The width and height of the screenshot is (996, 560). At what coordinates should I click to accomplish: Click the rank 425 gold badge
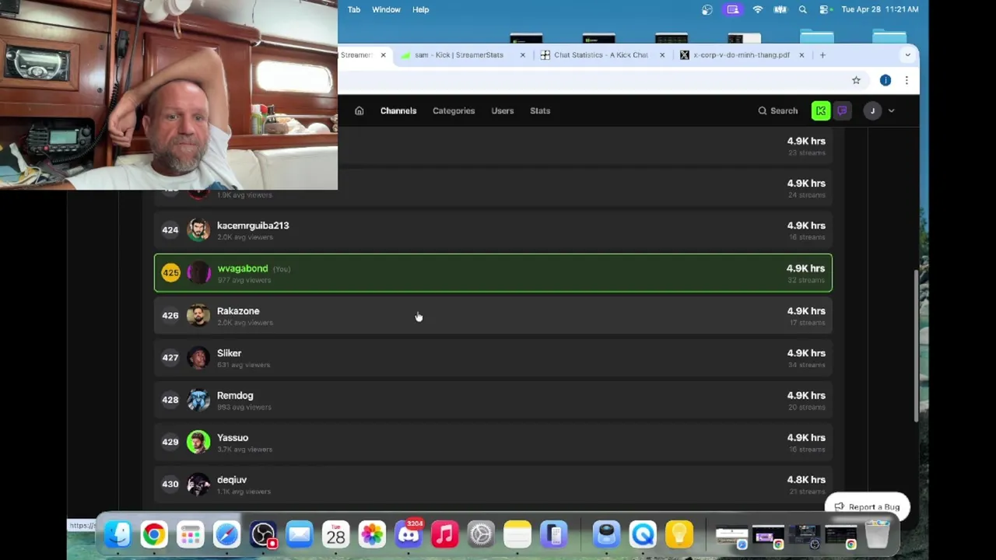tap(170, 272)
